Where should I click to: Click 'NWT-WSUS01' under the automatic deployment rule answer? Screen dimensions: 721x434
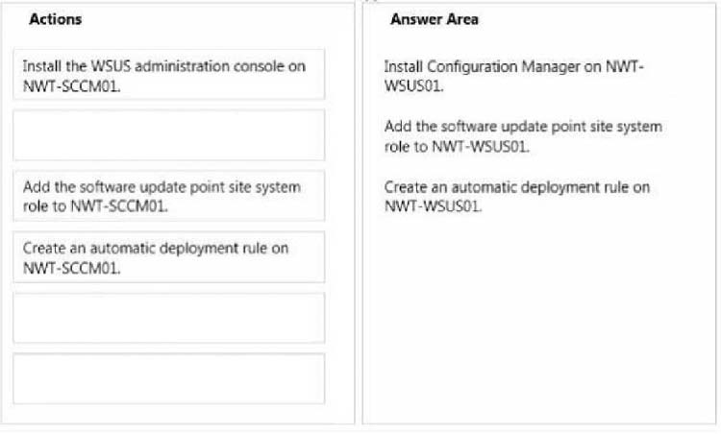(x=434, y=206)
